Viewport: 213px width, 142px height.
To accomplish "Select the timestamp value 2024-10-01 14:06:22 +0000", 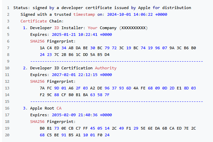I will pyautogui.click(x=137, y=14).
